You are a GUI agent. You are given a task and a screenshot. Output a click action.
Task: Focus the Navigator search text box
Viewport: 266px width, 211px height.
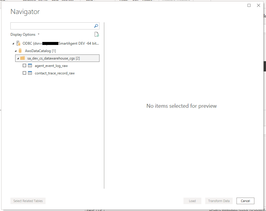click(x=52, y=26)
